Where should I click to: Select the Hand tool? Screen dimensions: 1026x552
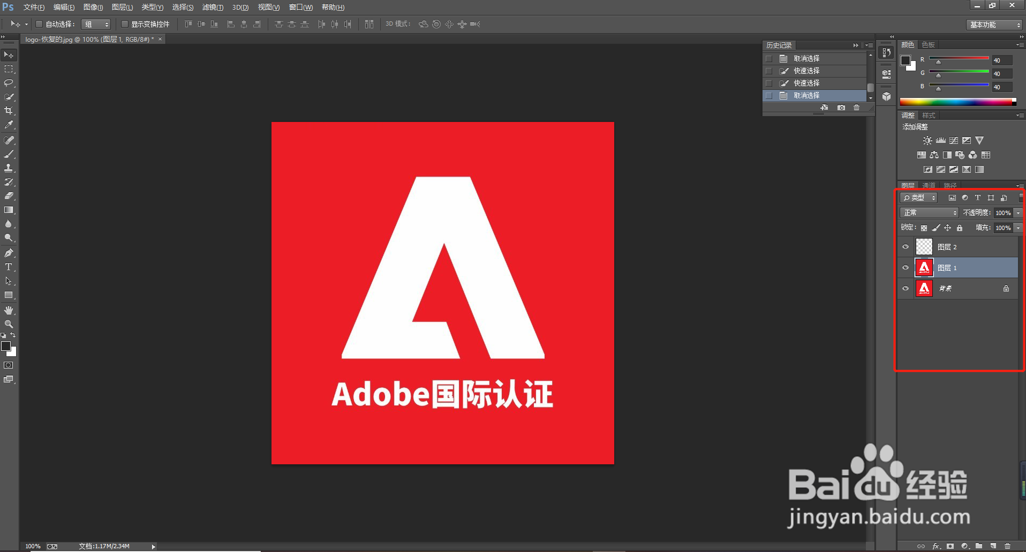tap(9, 310)
